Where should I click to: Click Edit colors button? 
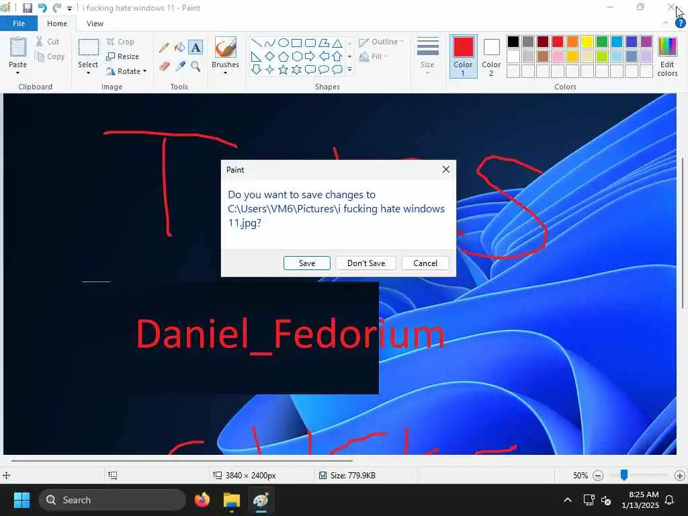pos(667,56)
